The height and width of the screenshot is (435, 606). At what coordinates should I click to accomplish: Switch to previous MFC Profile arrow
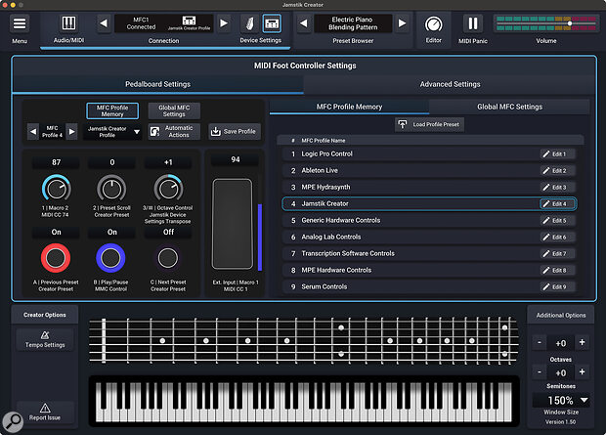[x=33, y=131]
